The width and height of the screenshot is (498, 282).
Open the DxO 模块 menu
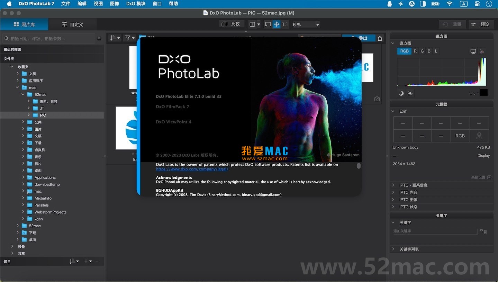click(136, 4)
